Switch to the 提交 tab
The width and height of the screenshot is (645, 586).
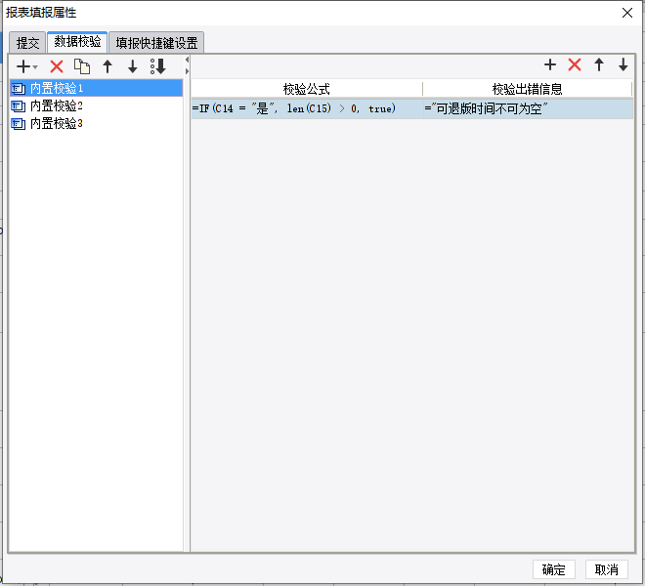click(x=27, y=43)
